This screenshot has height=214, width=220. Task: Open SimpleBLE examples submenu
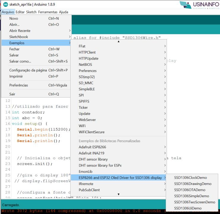pos(119,89)
